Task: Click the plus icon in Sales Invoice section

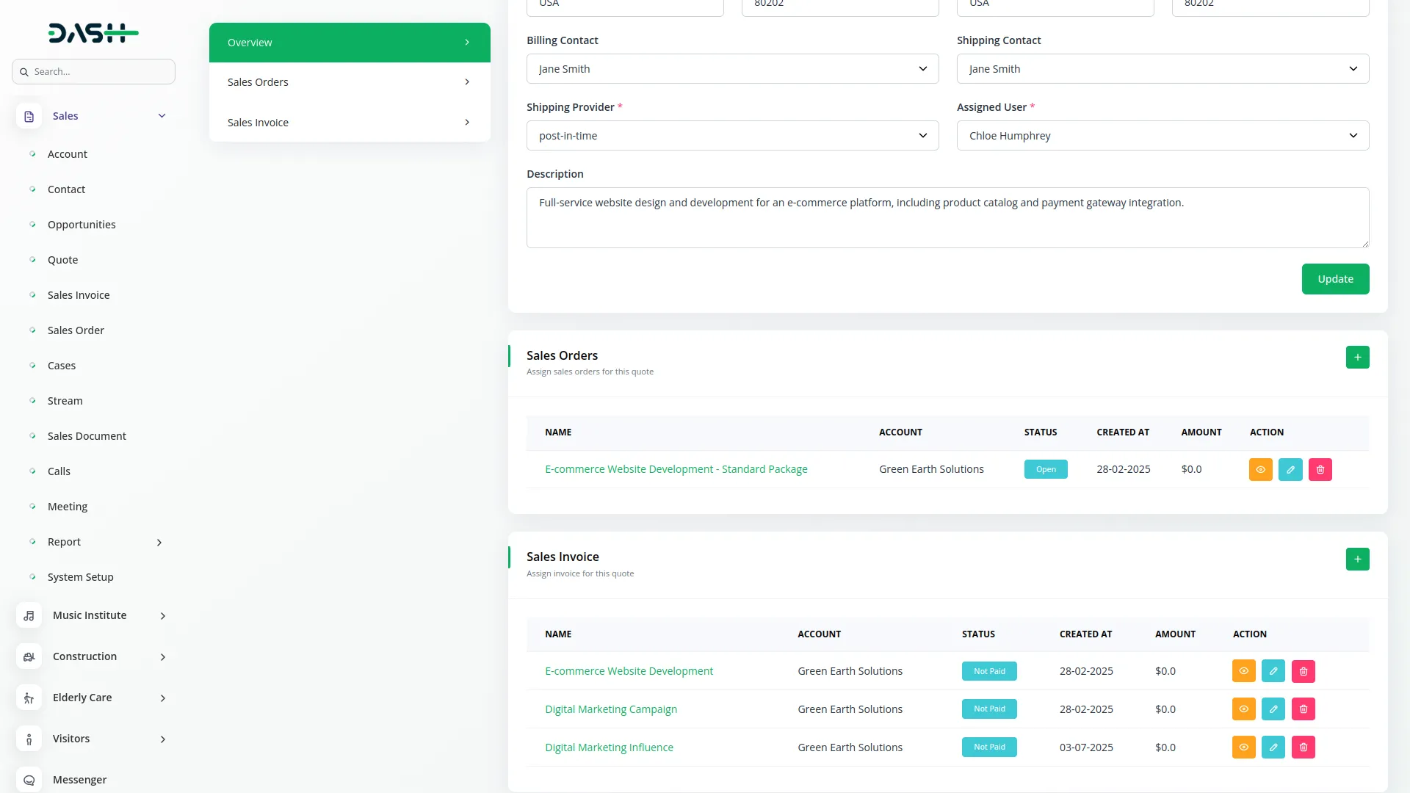Action: (1357, 560)
